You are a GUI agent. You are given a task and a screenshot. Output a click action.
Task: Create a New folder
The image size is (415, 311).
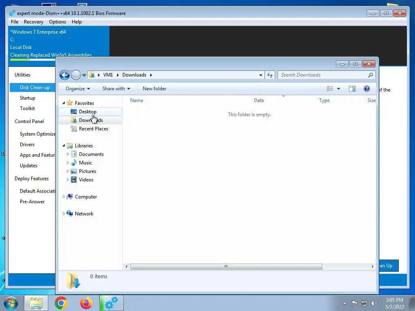click(x=154, y=89)
